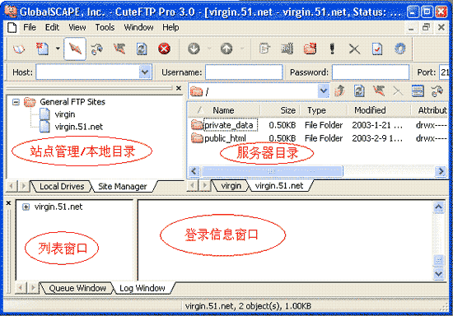Sort by the Type column header
The height and width of the screenshot is (316, 453).
[323, 110]
